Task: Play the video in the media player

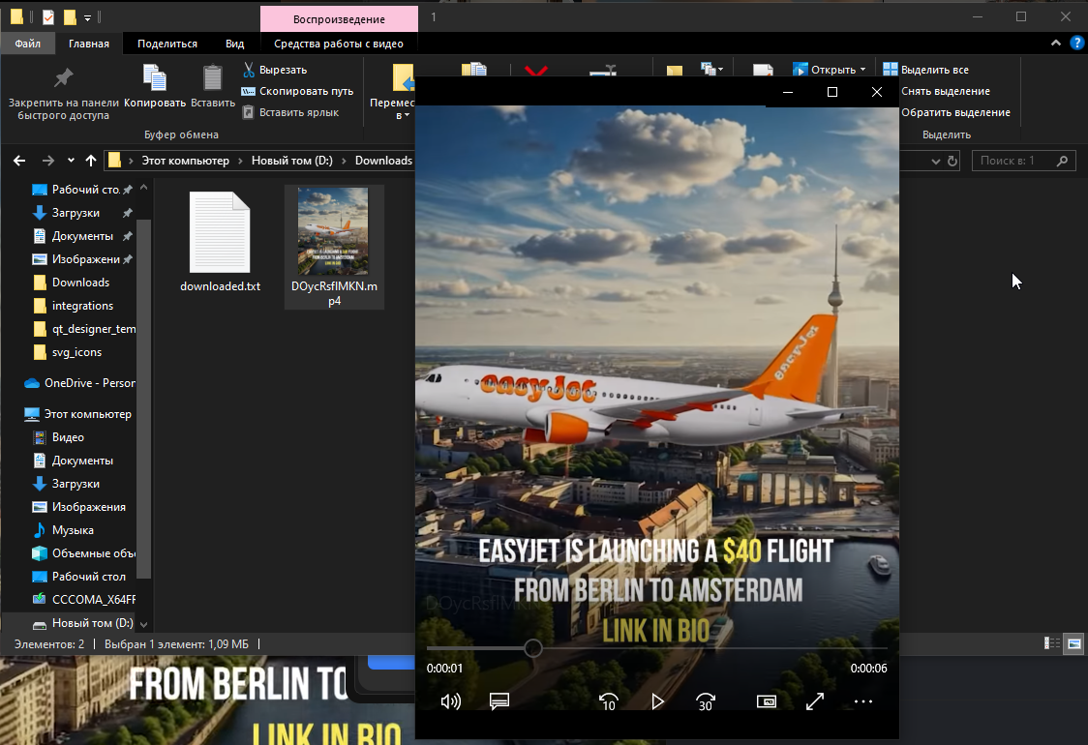Action: coord(657,701)
